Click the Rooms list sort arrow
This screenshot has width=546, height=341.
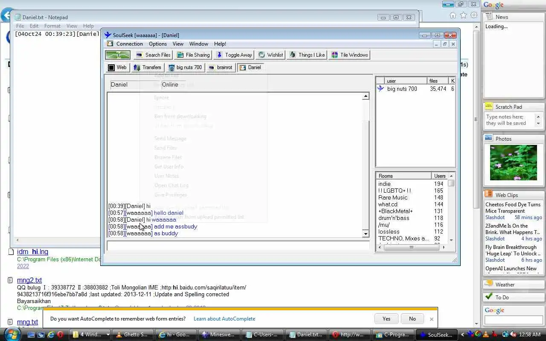pyautogui.click(x=451, y=176)
